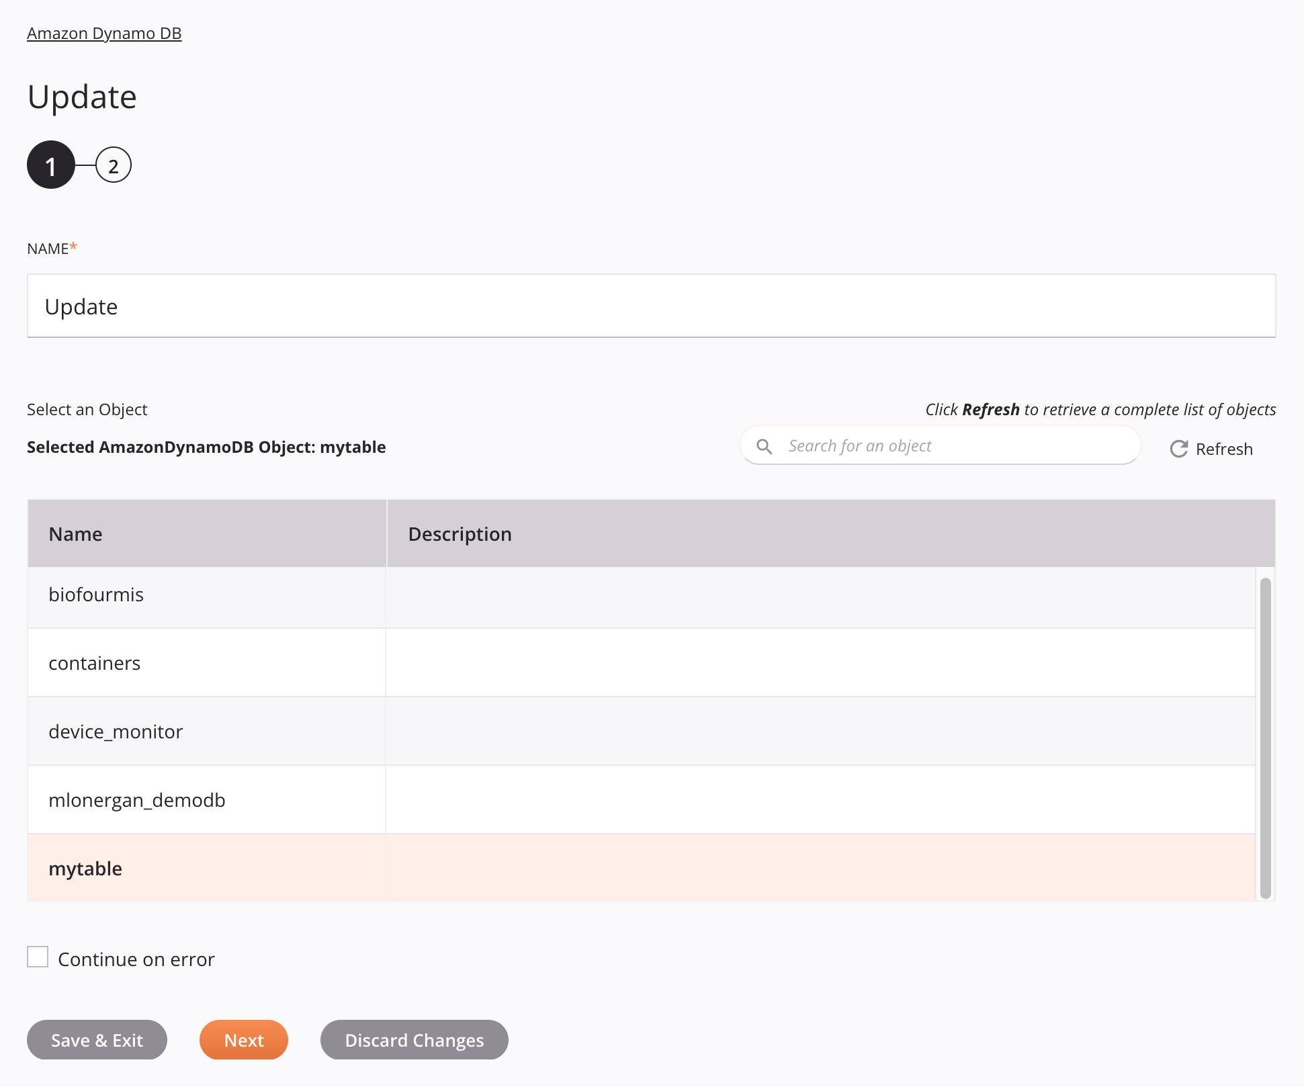Click step 1 circle in progress indicator

tap(51, 166)
